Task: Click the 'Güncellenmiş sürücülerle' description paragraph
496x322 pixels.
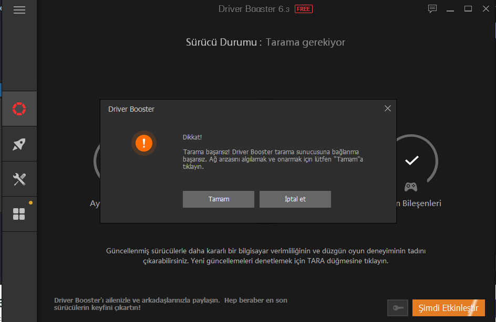Action: (266, 256)
